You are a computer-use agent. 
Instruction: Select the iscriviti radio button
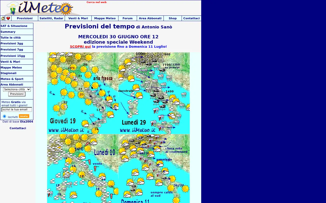(x=4, y=116)
